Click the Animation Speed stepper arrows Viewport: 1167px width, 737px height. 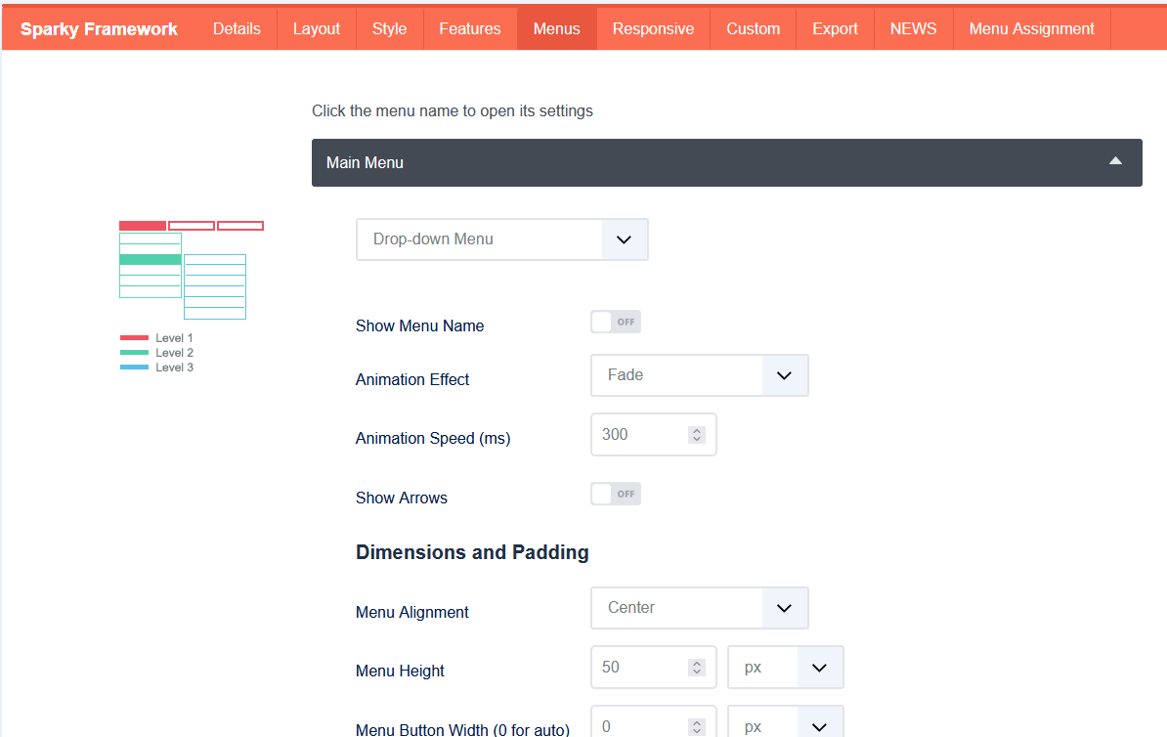(696, 435)
